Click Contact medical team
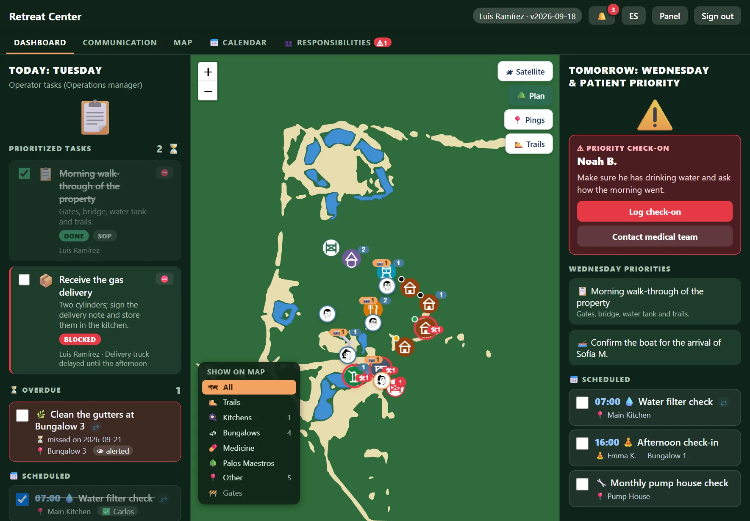750x521 pixels. (x=655, y=236)
